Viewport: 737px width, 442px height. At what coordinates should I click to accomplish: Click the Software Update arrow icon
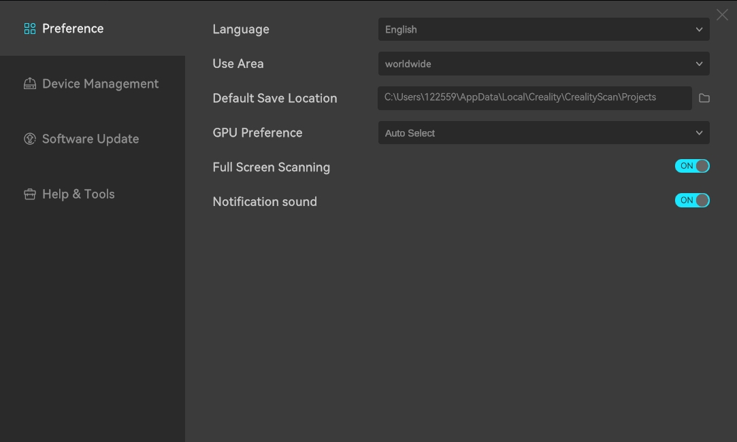click(x=30, y=139)
